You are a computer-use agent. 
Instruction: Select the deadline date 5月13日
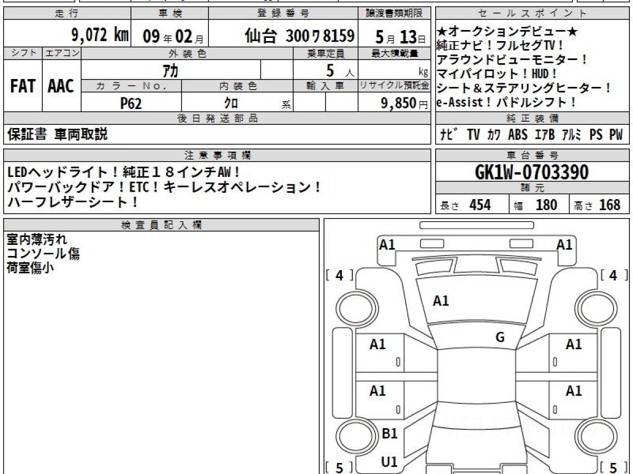click(x=400, y=37)
